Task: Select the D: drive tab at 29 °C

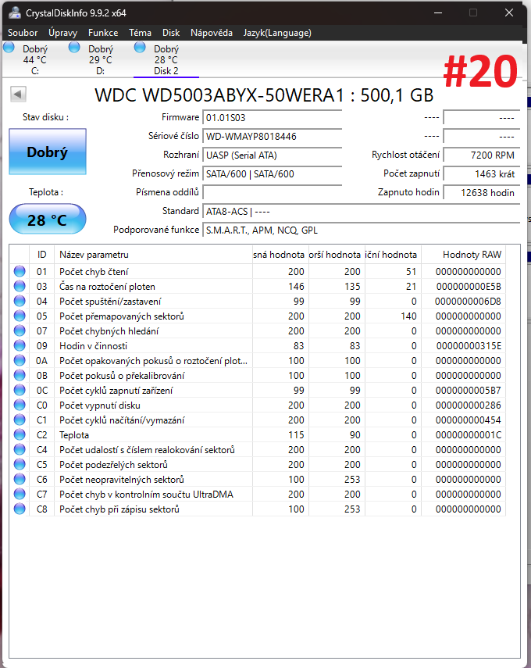Action: 101,59
